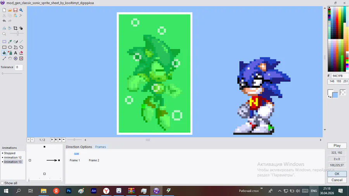This screenshot has height=196, width=349.
Task: Add a frame with the plus button
Action: pyautogui.click(x=60, y=139)
